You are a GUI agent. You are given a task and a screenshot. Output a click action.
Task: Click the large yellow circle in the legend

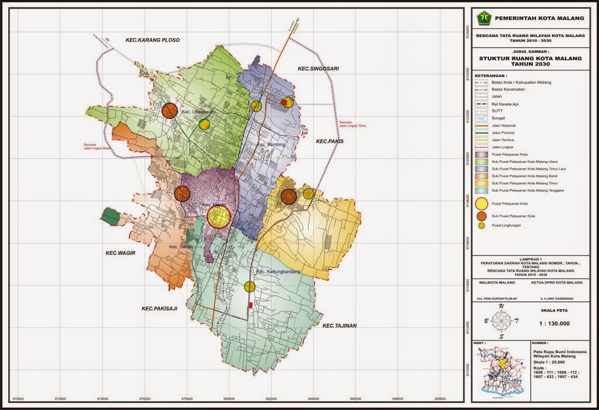pos(482,204)
